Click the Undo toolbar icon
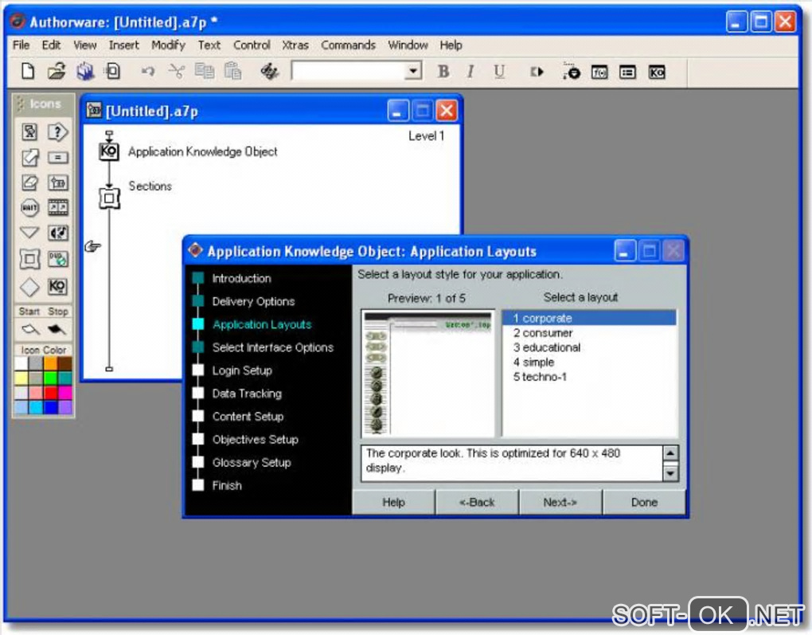Screen dimensions: 812x635 tap(148, 71)
